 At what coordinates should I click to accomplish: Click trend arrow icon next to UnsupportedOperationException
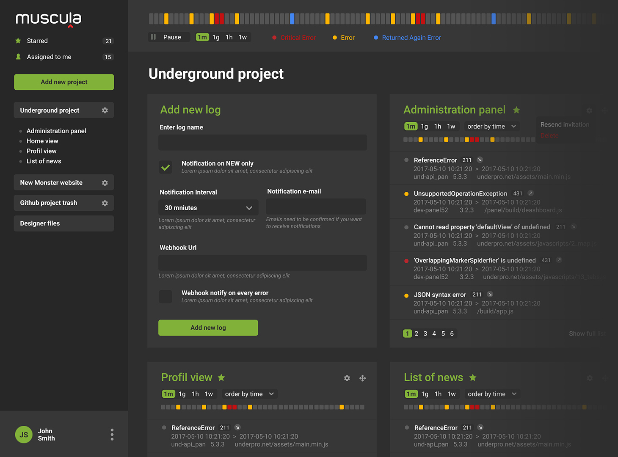530,193
